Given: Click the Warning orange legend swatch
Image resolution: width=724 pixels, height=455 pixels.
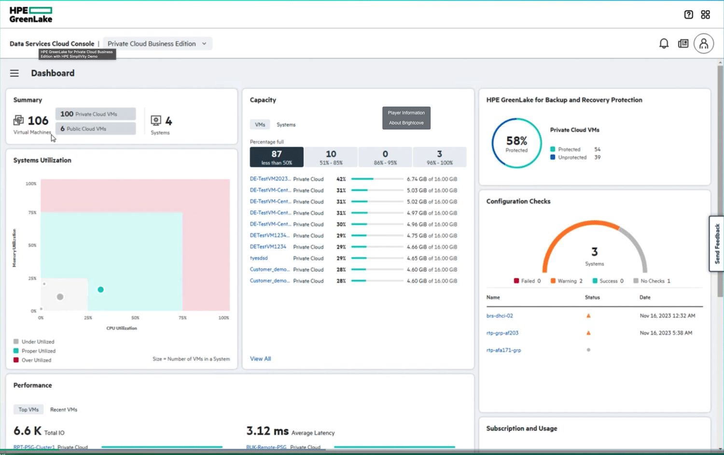Looking at the screenshot, I should [x=553, y=281].
